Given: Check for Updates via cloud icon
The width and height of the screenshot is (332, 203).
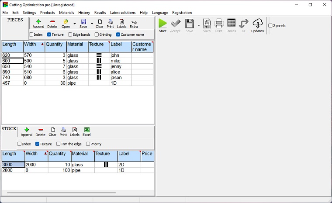Looking at the screenshot, I should tap(257, 25).
